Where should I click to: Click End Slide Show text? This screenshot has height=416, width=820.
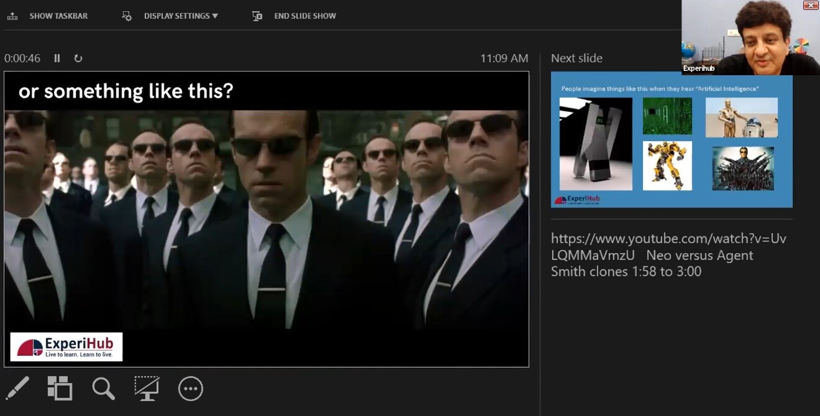305,16
